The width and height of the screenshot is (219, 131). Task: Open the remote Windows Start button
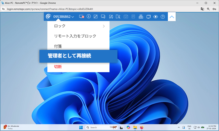pos(81,127)
